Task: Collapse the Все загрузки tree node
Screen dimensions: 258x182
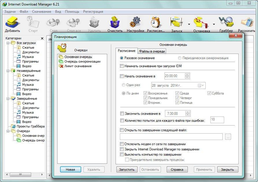Action: coord(8,43)
